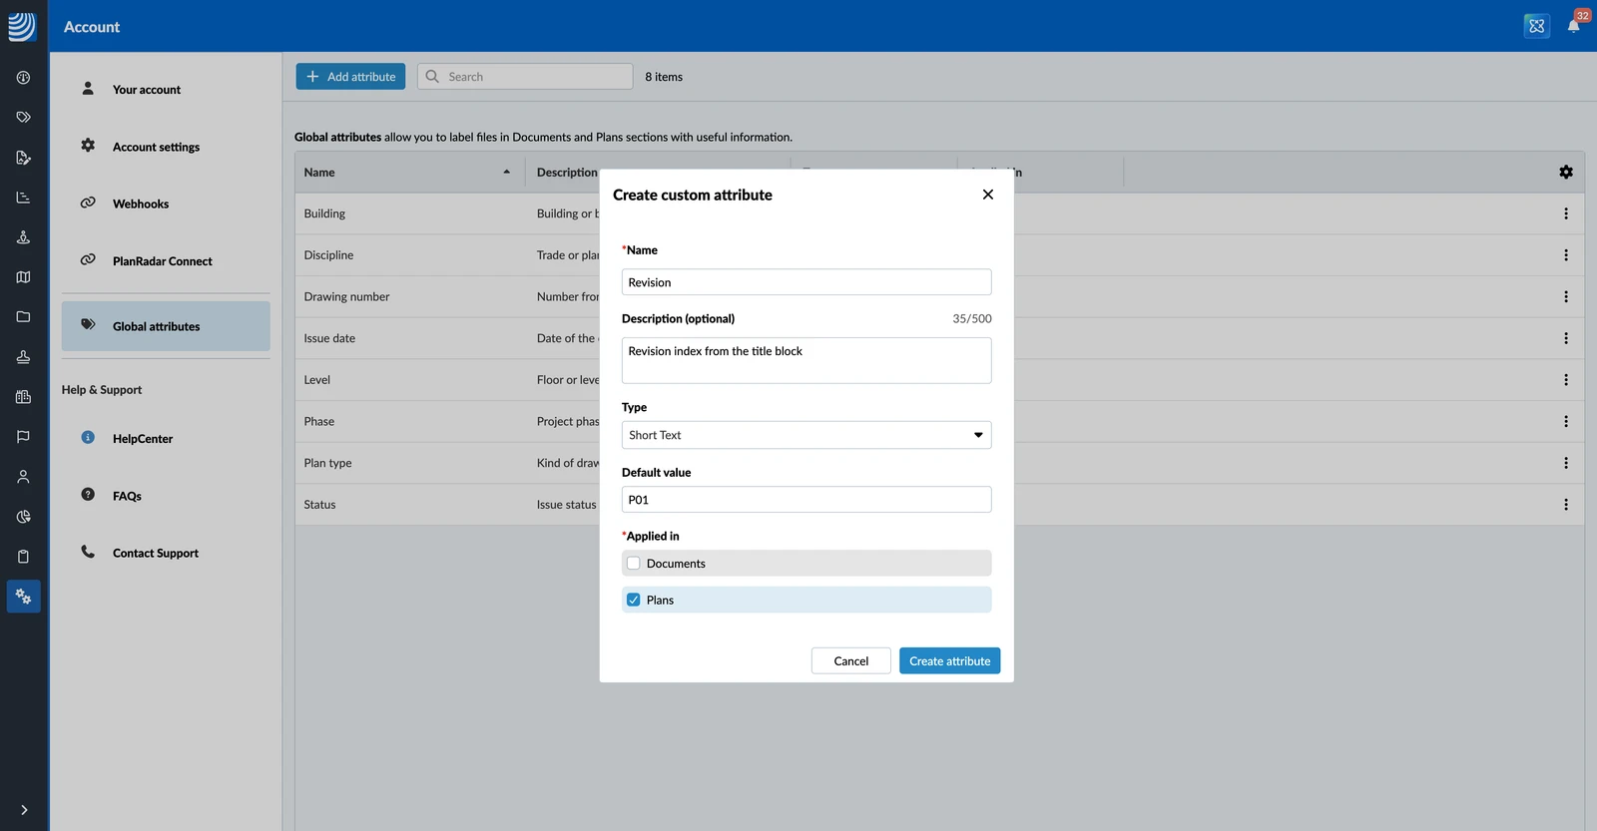Open the dashboard gauge icon in the left rail

[23, 78]
